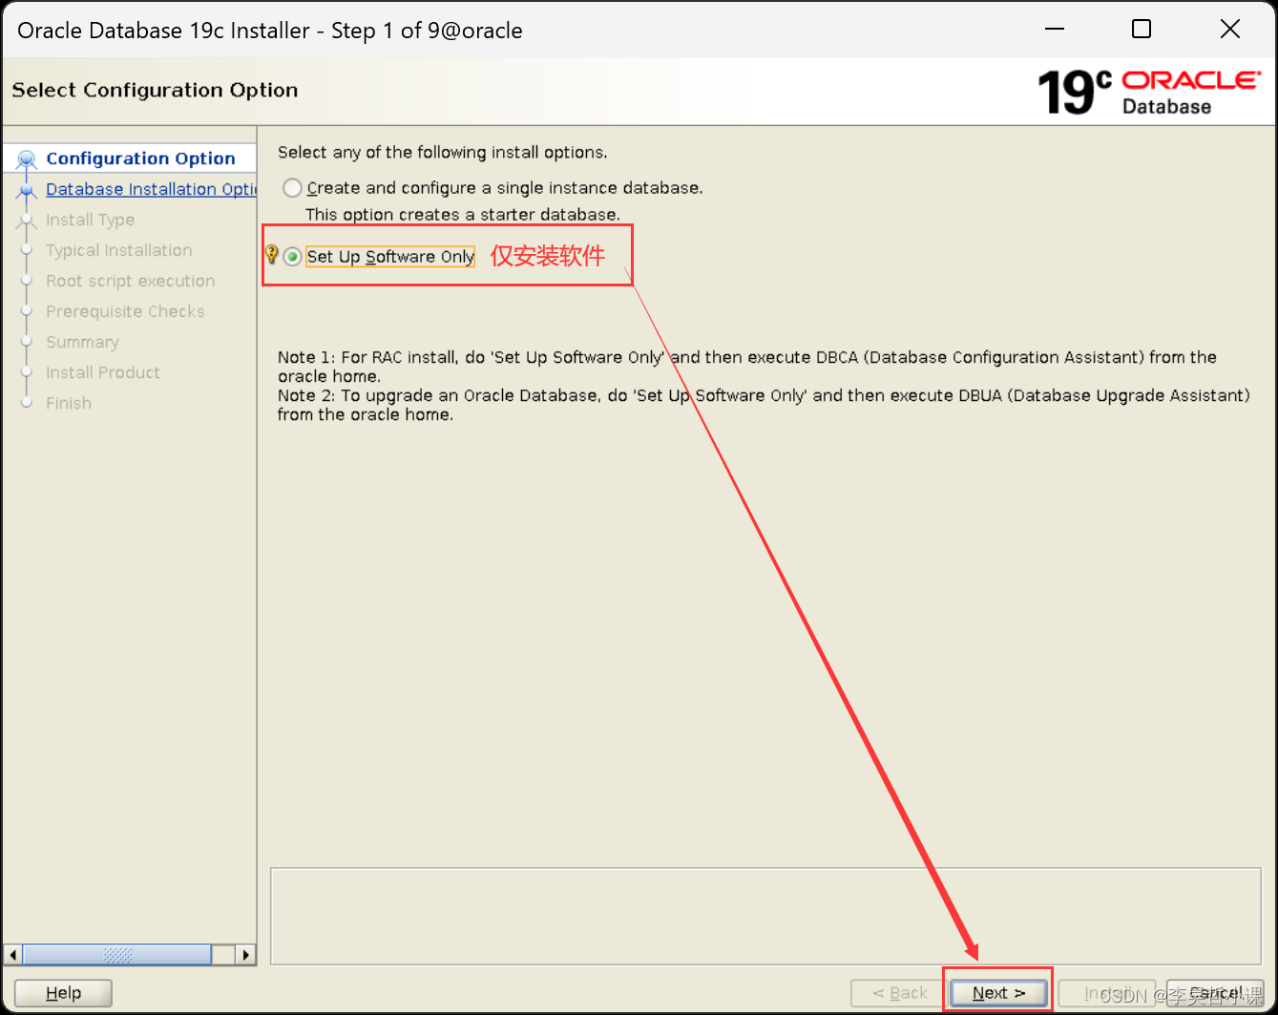Click the sidebar horizontal scrollbar thumb
Screen dimensions: 1278x1015
point(116,954)
